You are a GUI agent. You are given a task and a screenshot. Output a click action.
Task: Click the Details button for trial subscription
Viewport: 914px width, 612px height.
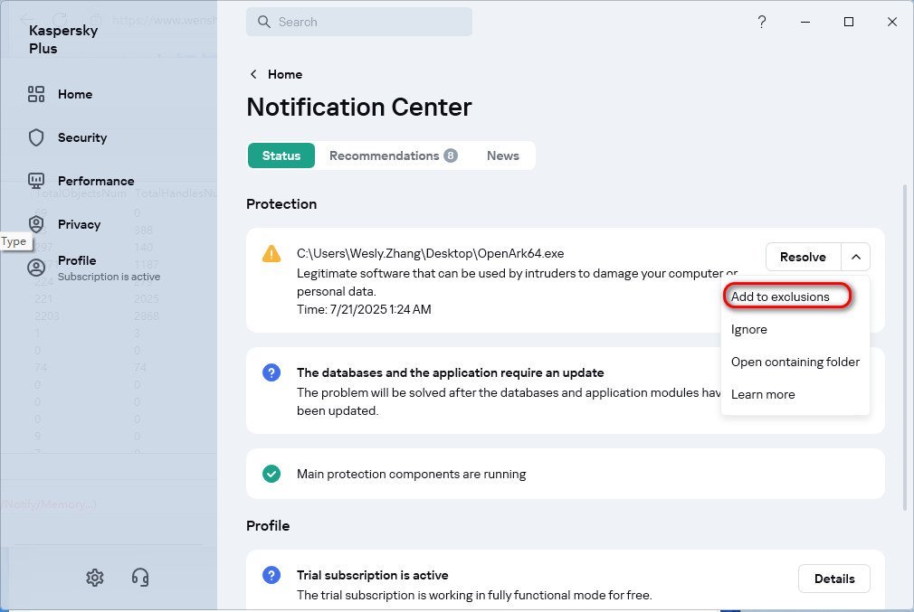[x=834, y=579]
